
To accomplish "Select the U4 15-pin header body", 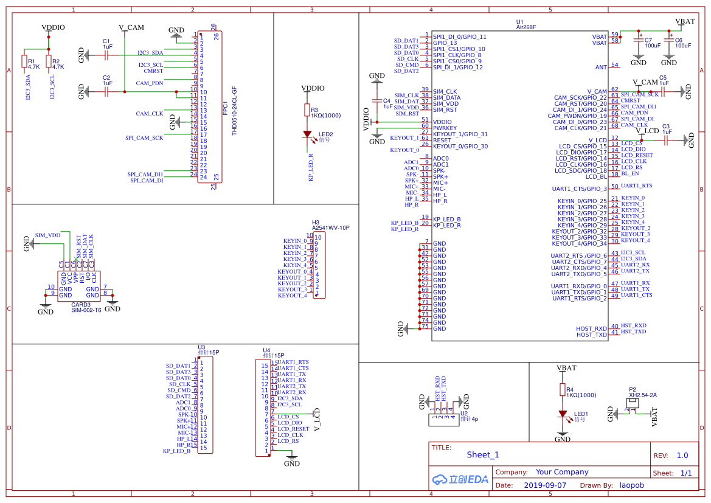I will tap(263, 408).
